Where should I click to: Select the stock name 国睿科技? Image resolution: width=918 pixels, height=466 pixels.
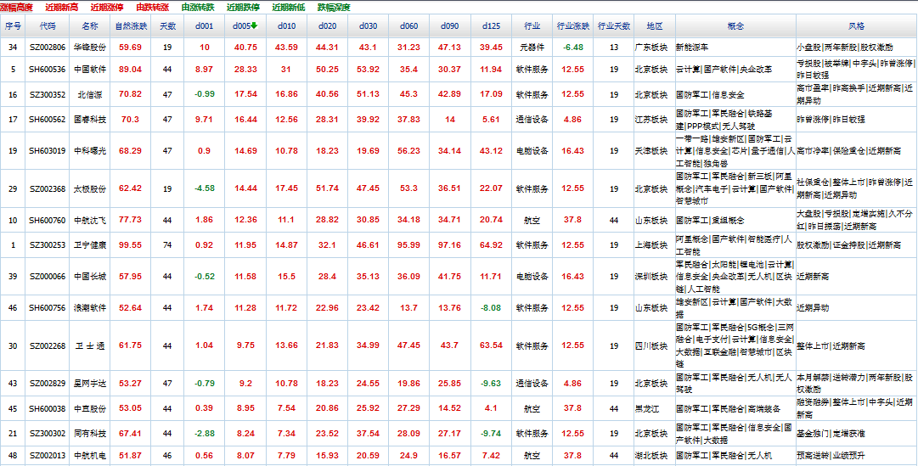90,120
